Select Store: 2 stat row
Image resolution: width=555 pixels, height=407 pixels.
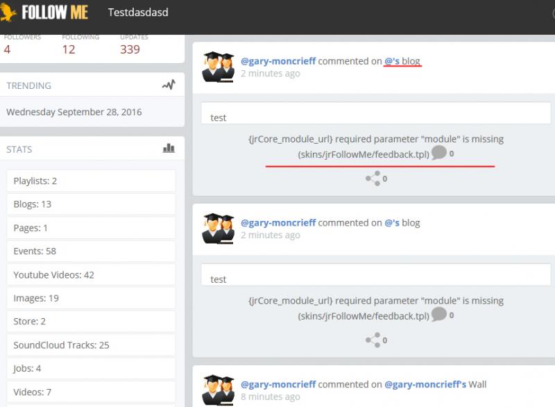point(91,322)
